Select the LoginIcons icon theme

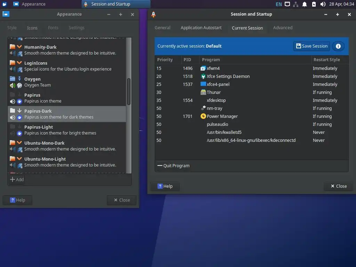point(67,66)
